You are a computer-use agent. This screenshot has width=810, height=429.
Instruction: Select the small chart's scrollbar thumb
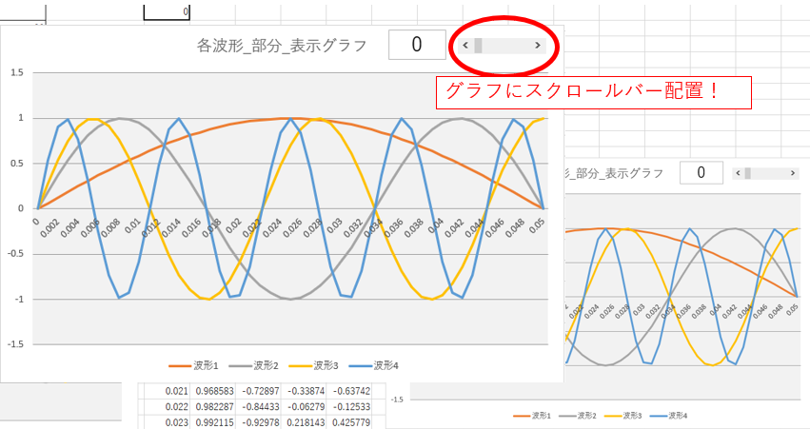click(748, 173)
